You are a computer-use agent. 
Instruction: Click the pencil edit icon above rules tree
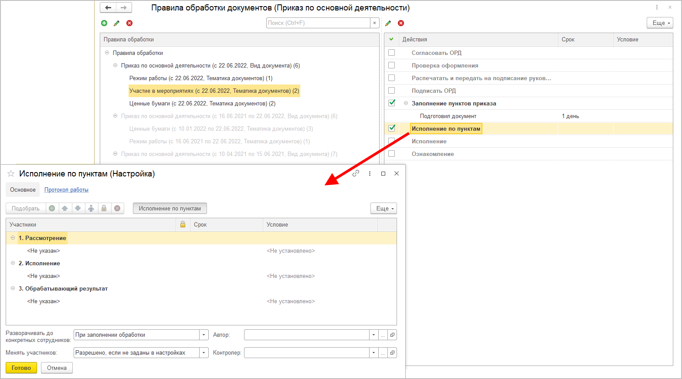[x=117, y=23]
